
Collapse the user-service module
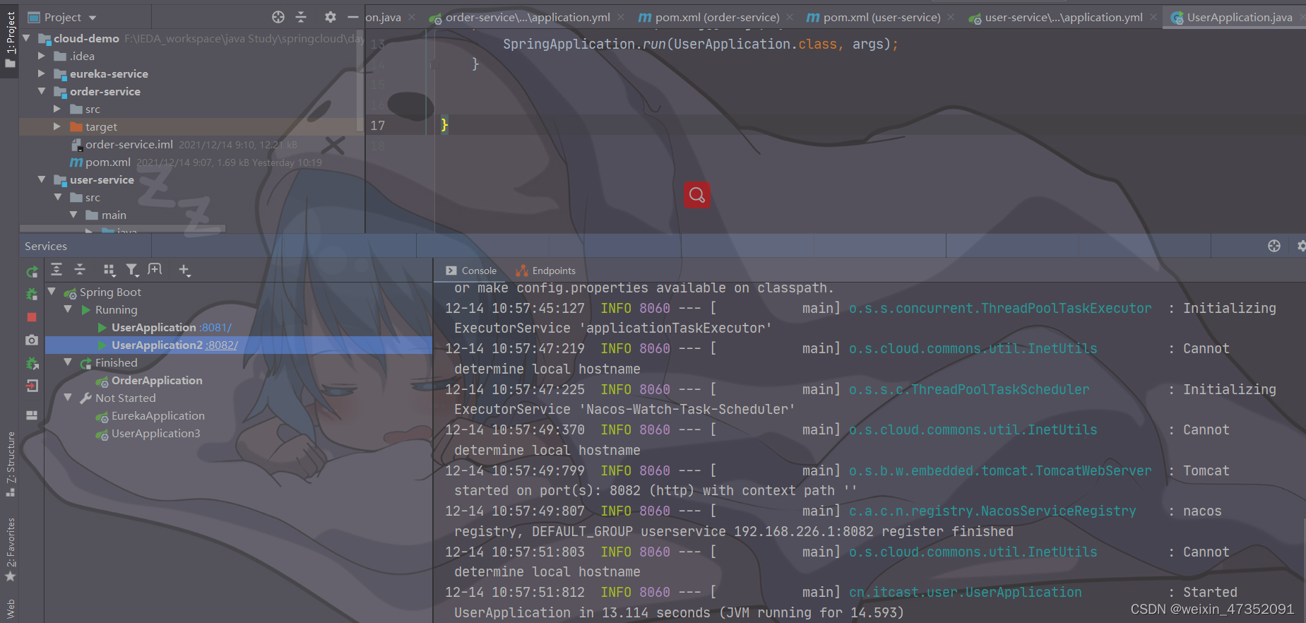tap(42, 179)
